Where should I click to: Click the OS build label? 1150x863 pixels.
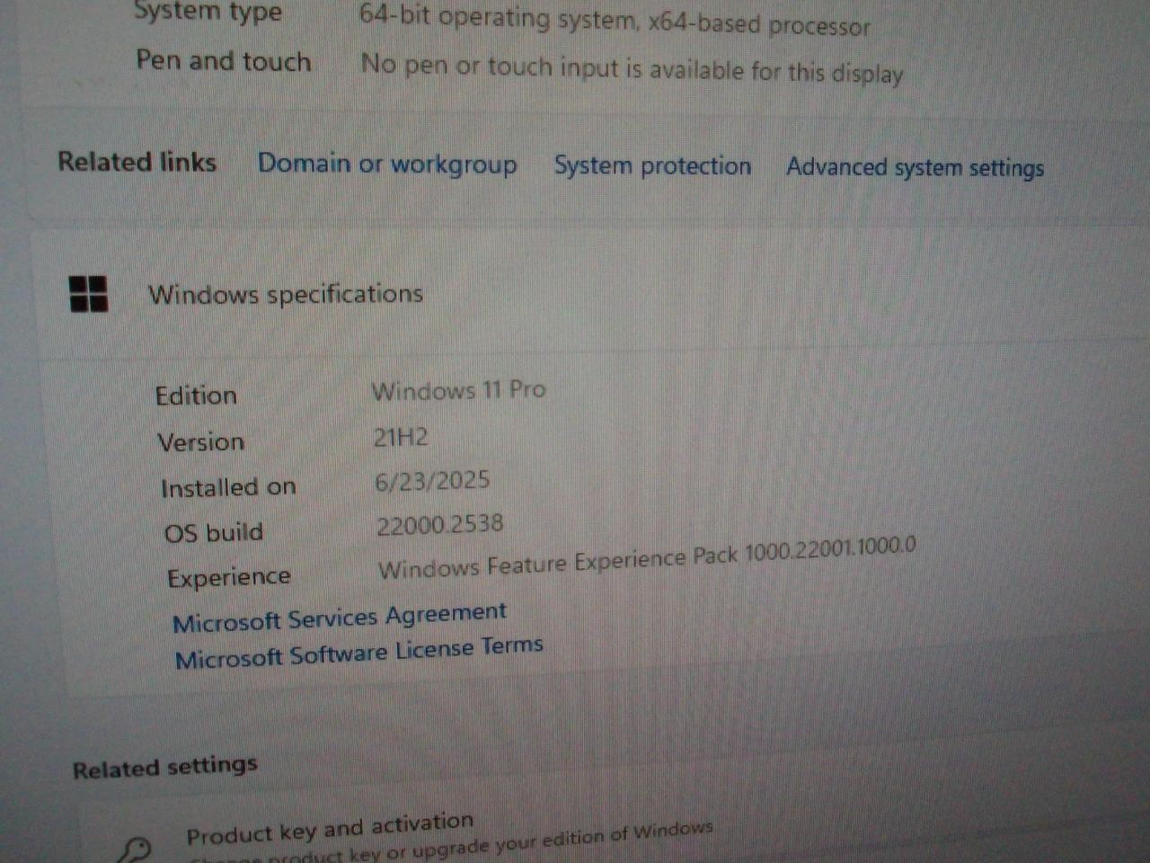click(x=214, y=533)
